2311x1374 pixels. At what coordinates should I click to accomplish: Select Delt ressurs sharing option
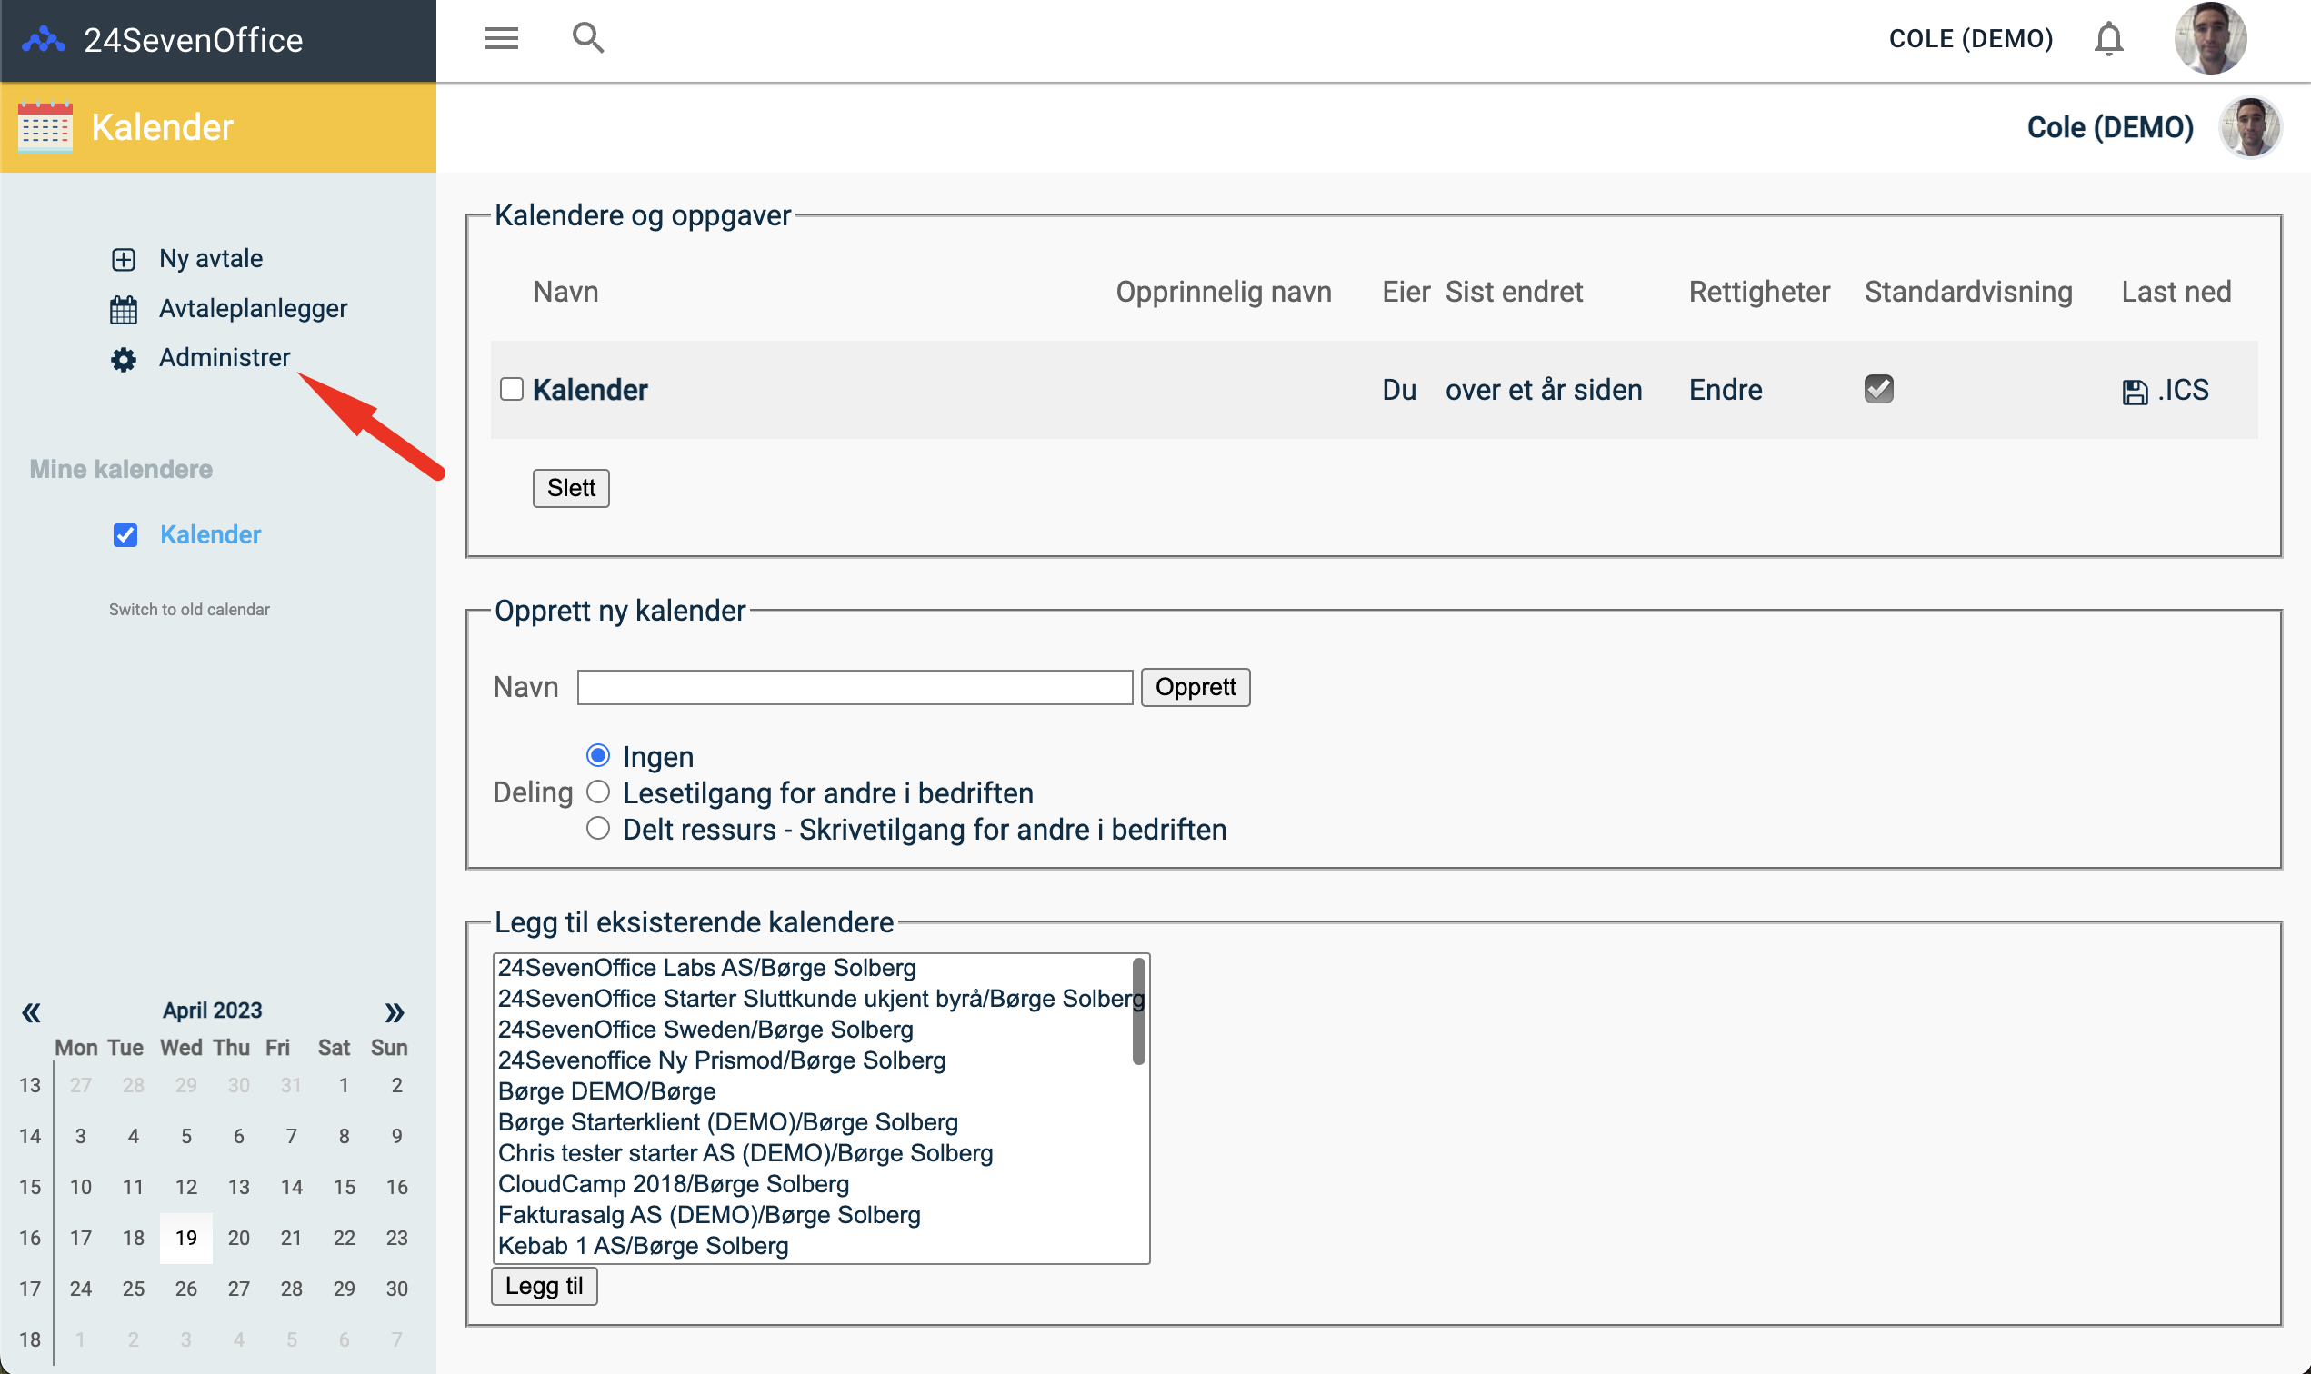pyautogui.click(x=598, y=829)
